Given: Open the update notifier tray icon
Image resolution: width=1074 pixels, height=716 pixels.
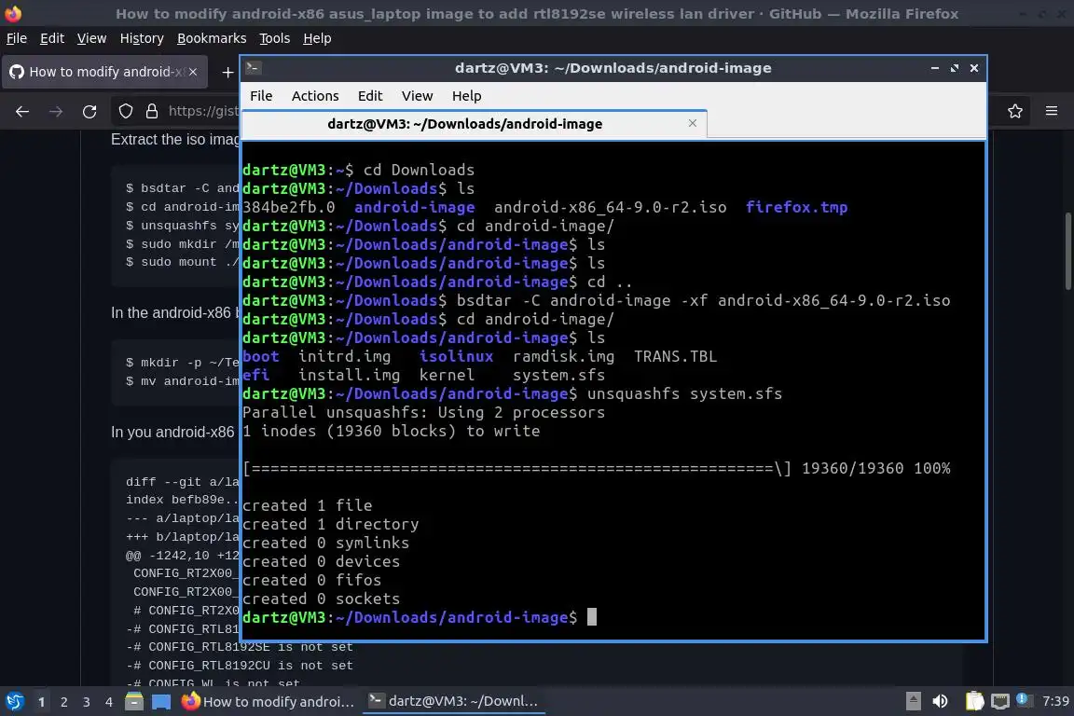Looking at the screenshot, I should point(1023,699).
